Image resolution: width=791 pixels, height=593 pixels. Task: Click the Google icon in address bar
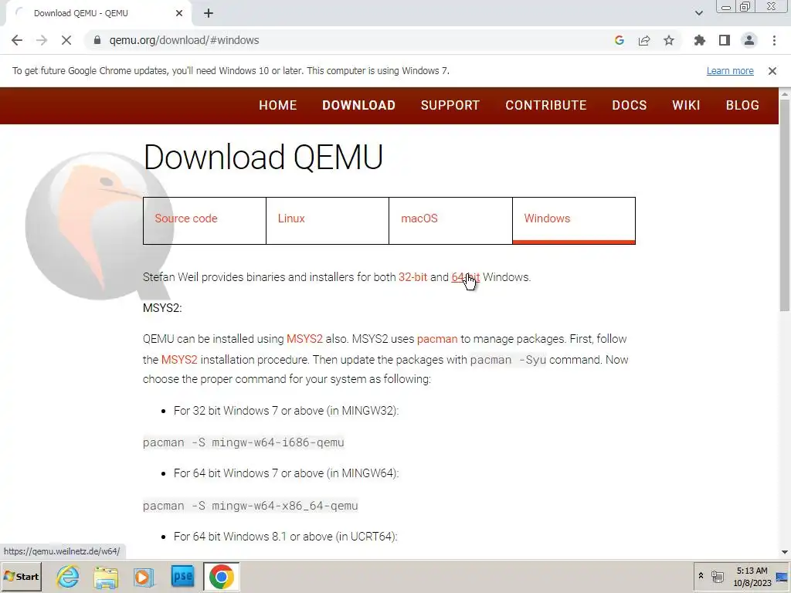pyautogui.click(x=620, y=40)
